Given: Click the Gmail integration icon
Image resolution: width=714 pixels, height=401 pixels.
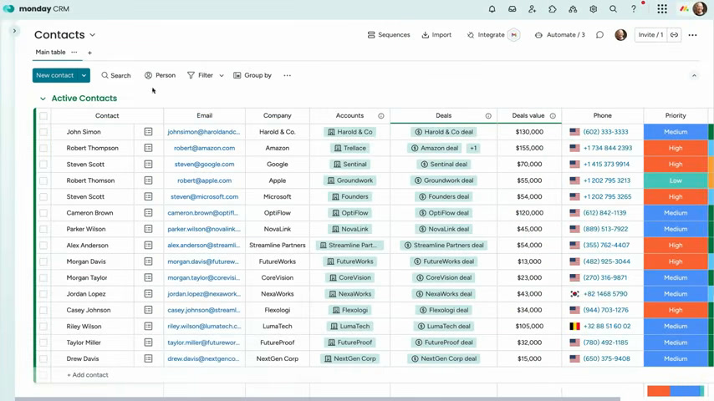Looking at the screenshot, I should point(513,35).
